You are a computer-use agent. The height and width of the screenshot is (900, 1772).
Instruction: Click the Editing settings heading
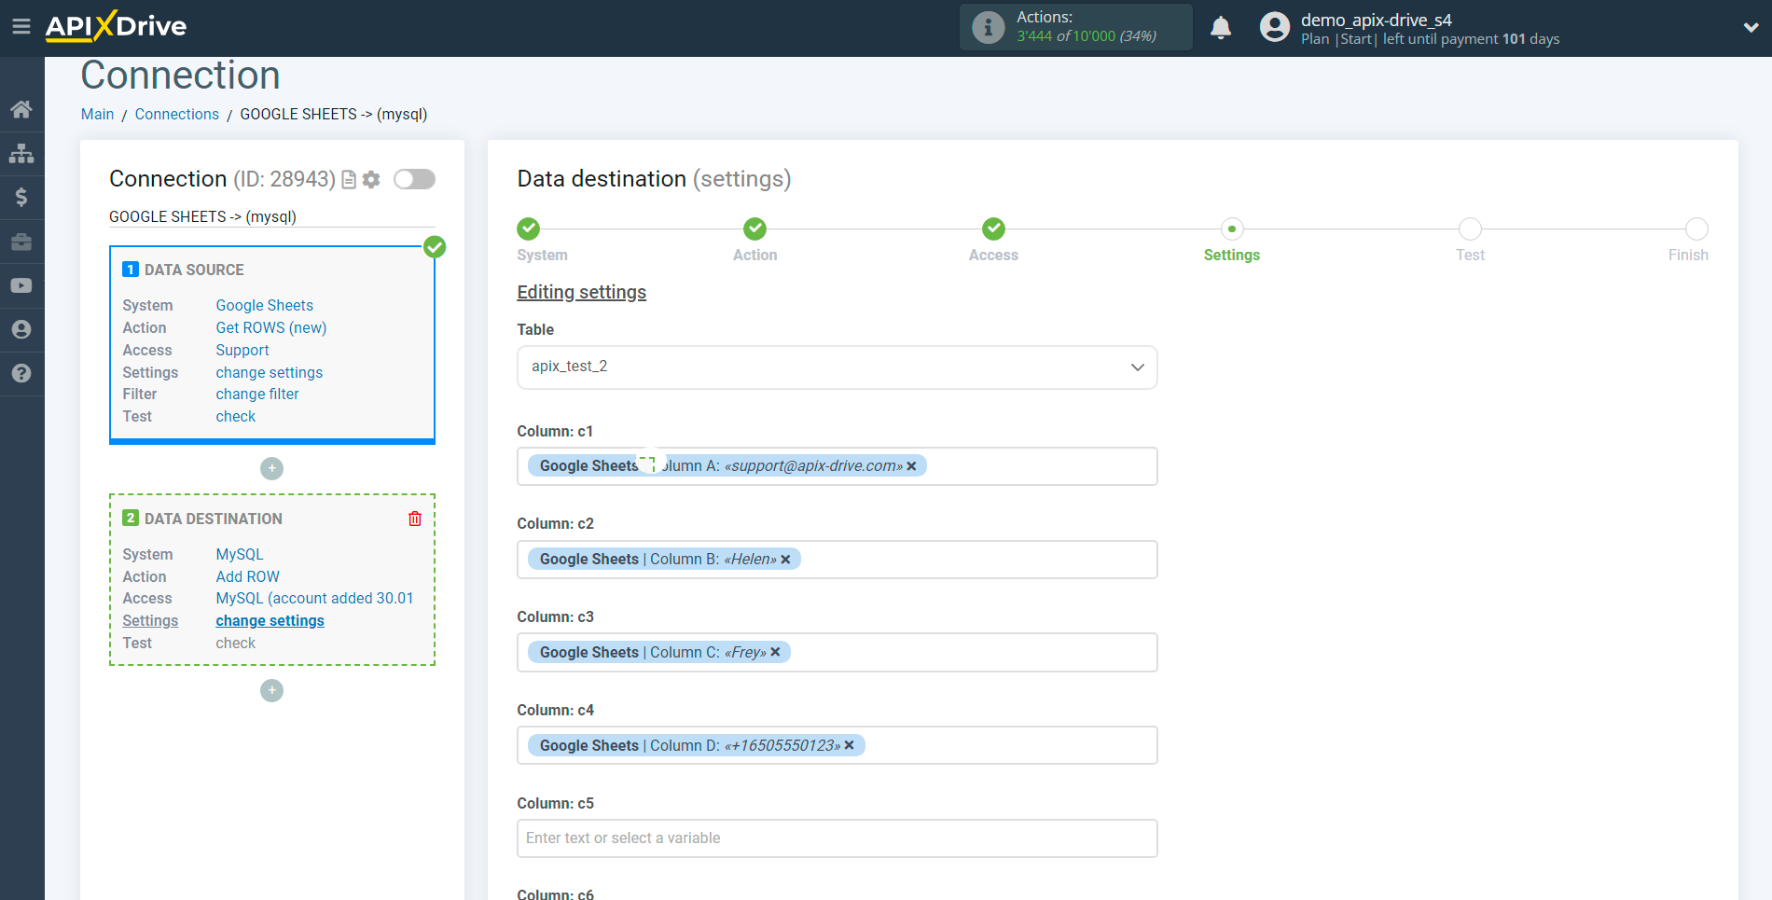581,292
